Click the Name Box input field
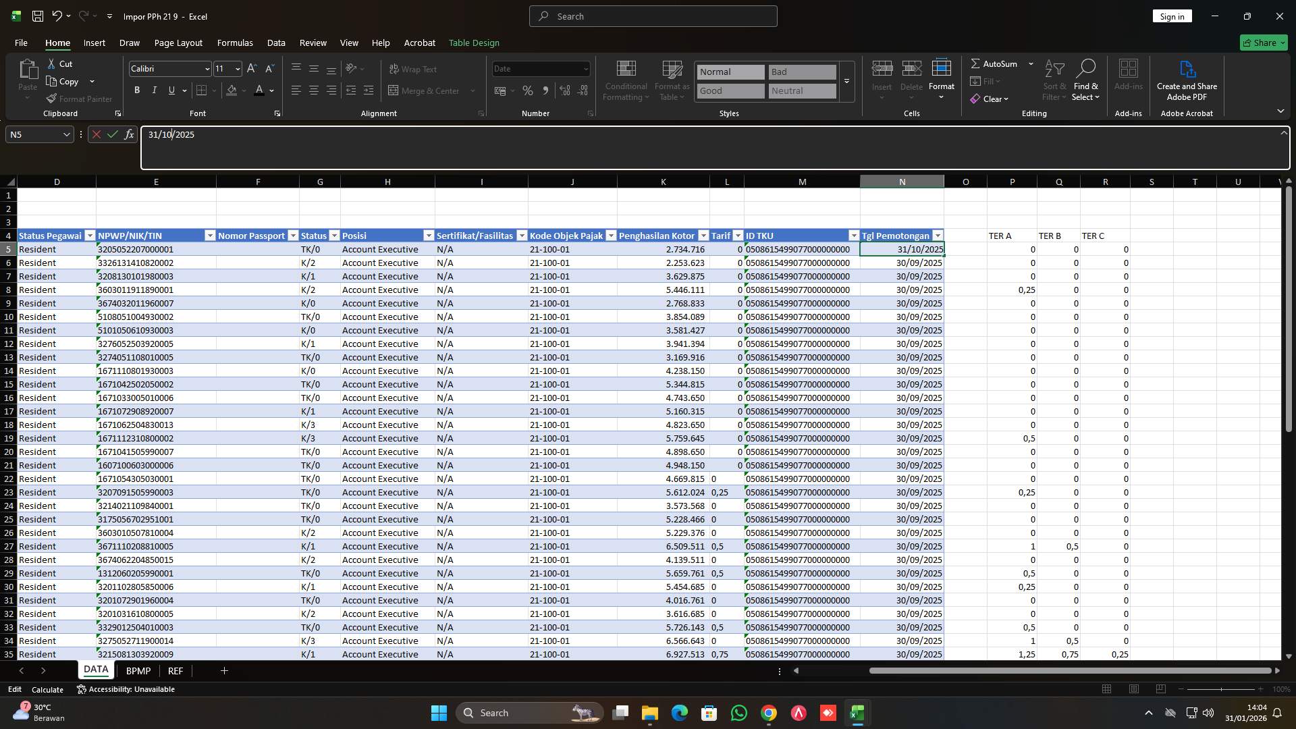Viewport: 1296px width, 729px height. 34,134
